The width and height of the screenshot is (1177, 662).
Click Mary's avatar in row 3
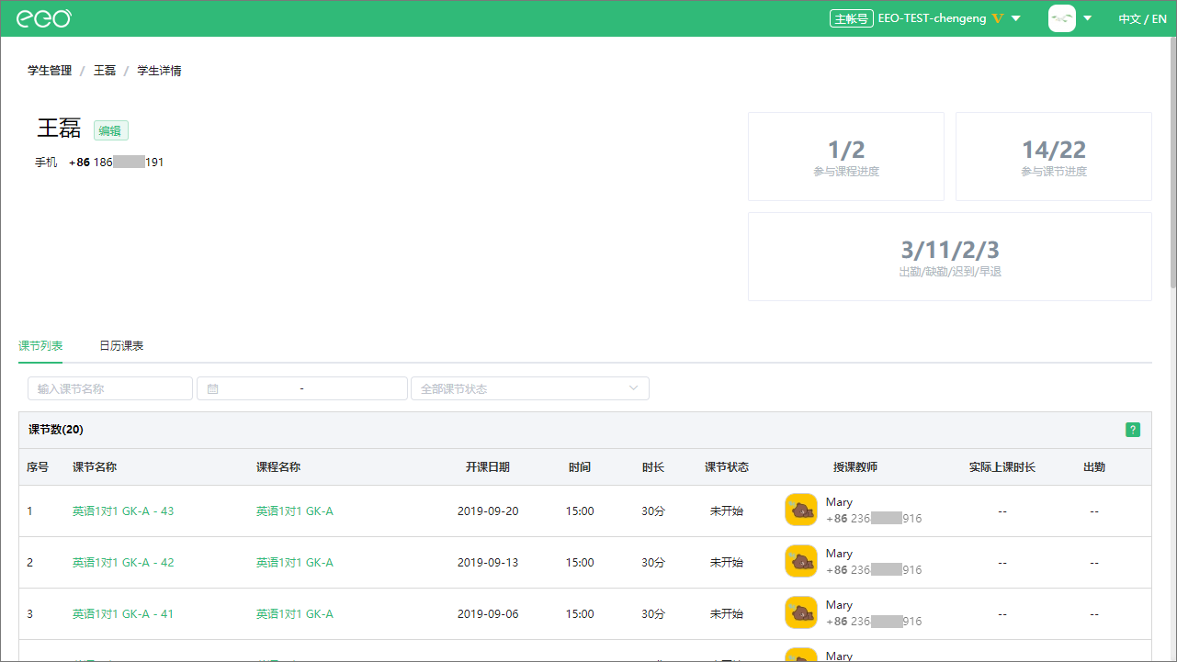[801, 612]
